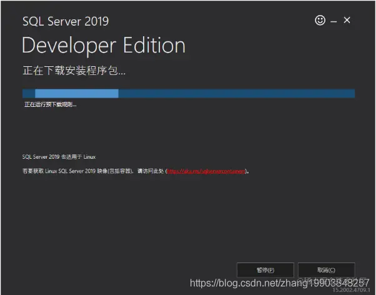Click the SQL Server 2019 也适用于 Linux text
Viewport: 376px width, 295px height.
pyautogui.click(x=59, y=157)
